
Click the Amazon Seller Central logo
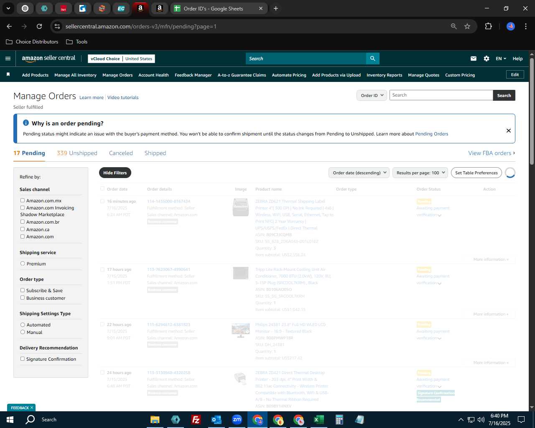click(x=48, y=59)
